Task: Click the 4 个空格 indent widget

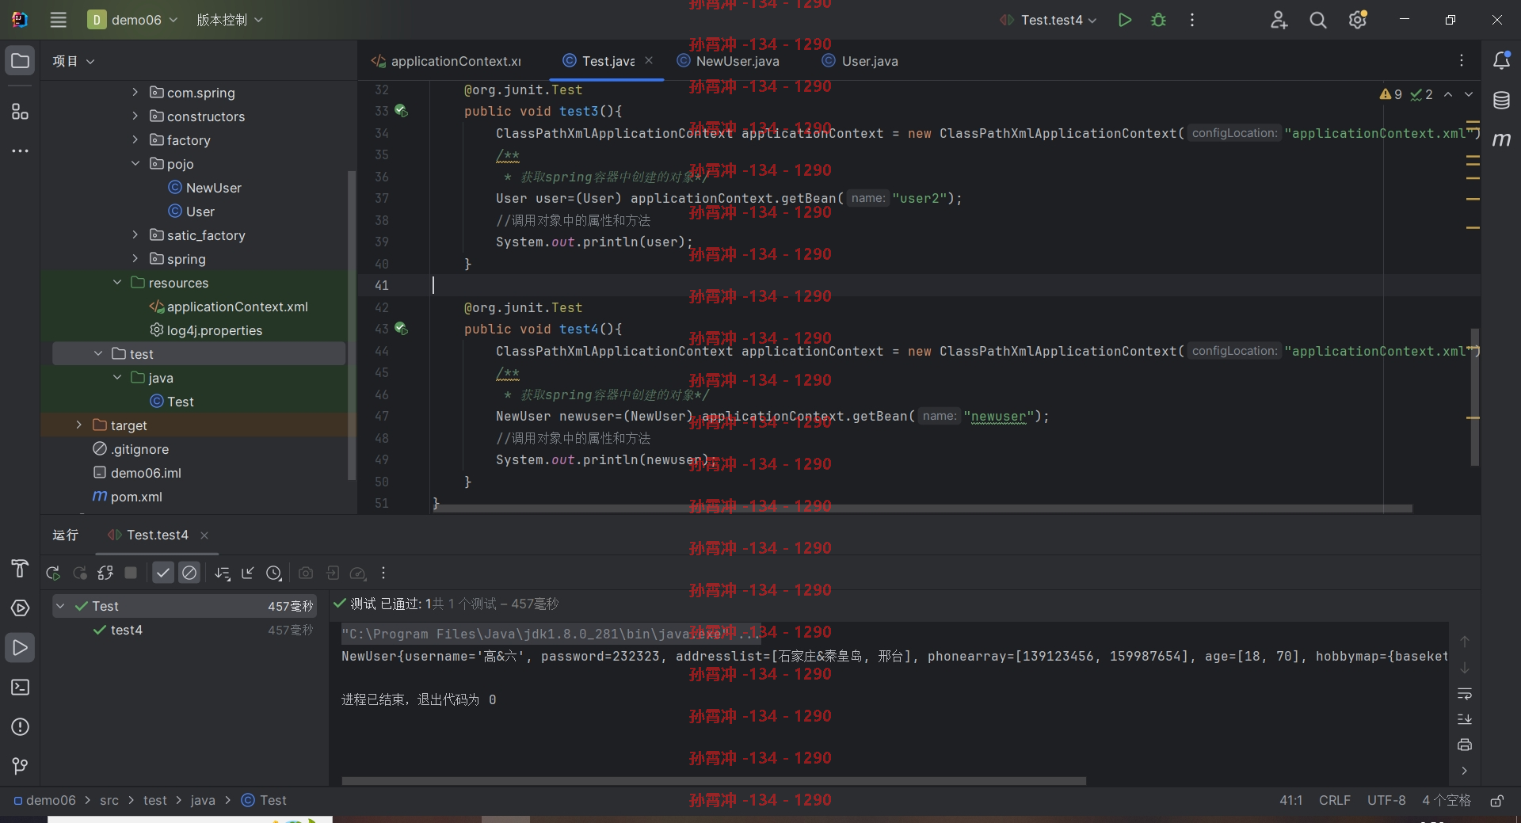Action: coord(1447,801)
